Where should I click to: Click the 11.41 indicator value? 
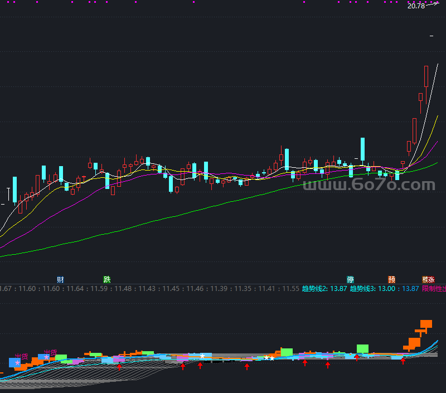(x=266, y=289)
